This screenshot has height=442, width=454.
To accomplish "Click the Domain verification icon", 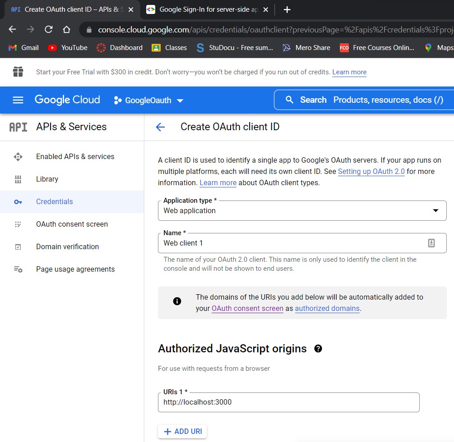I will pos(18,246).
